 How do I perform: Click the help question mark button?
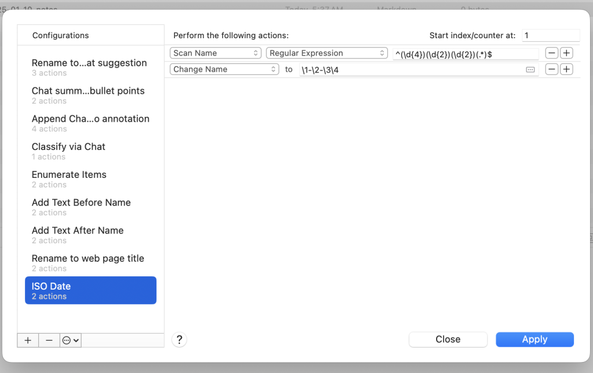point(180,339)
